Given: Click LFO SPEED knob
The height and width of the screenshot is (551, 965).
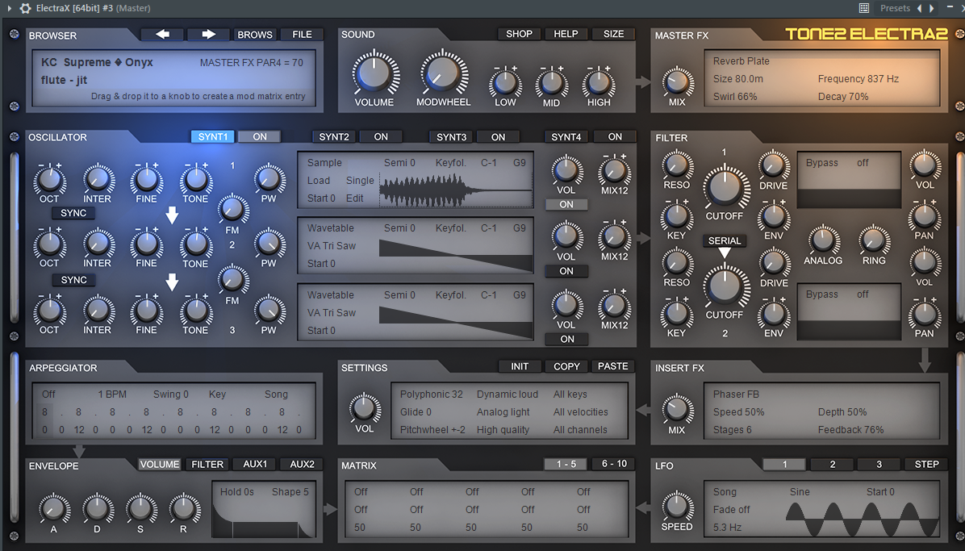Looking at the screenshot, I should pos(676,506).
